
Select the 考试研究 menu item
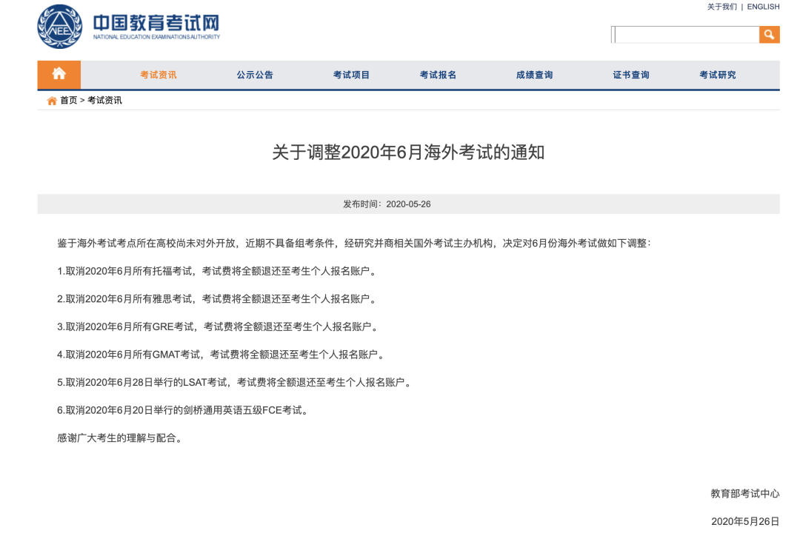pos(717,75)
